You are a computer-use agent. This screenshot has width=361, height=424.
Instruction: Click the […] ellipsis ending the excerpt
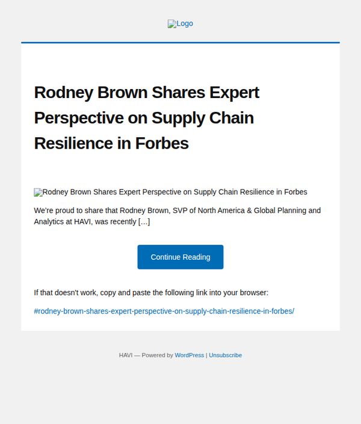144,222
